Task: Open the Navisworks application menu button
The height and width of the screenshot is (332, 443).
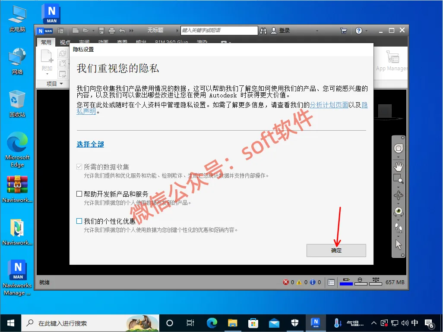Action: (45, 31)
